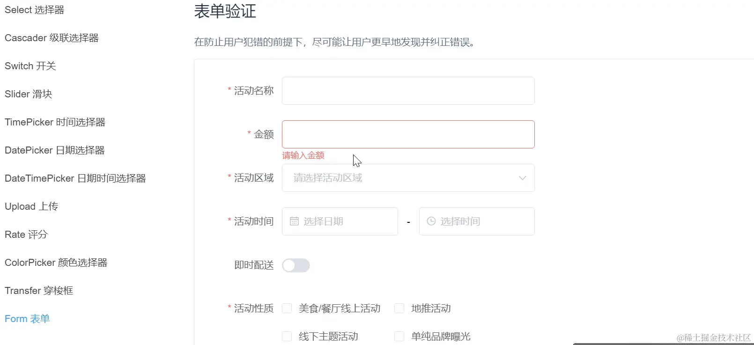Check the 单纯品牌曝光 checkbox
The image size is (754, 345).
(399, 336)
